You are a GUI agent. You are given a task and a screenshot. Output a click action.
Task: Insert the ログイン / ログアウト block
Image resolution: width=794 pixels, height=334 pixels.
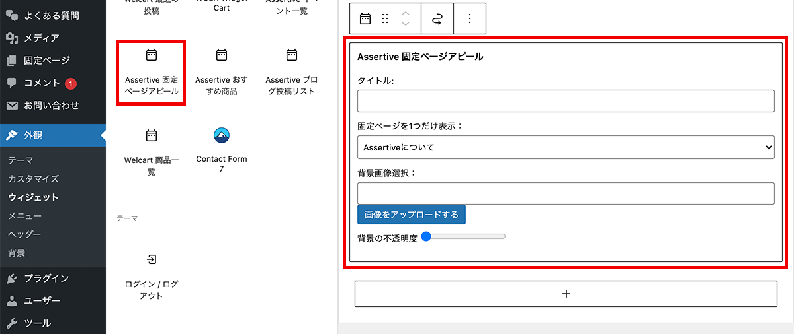click(152, 277)
